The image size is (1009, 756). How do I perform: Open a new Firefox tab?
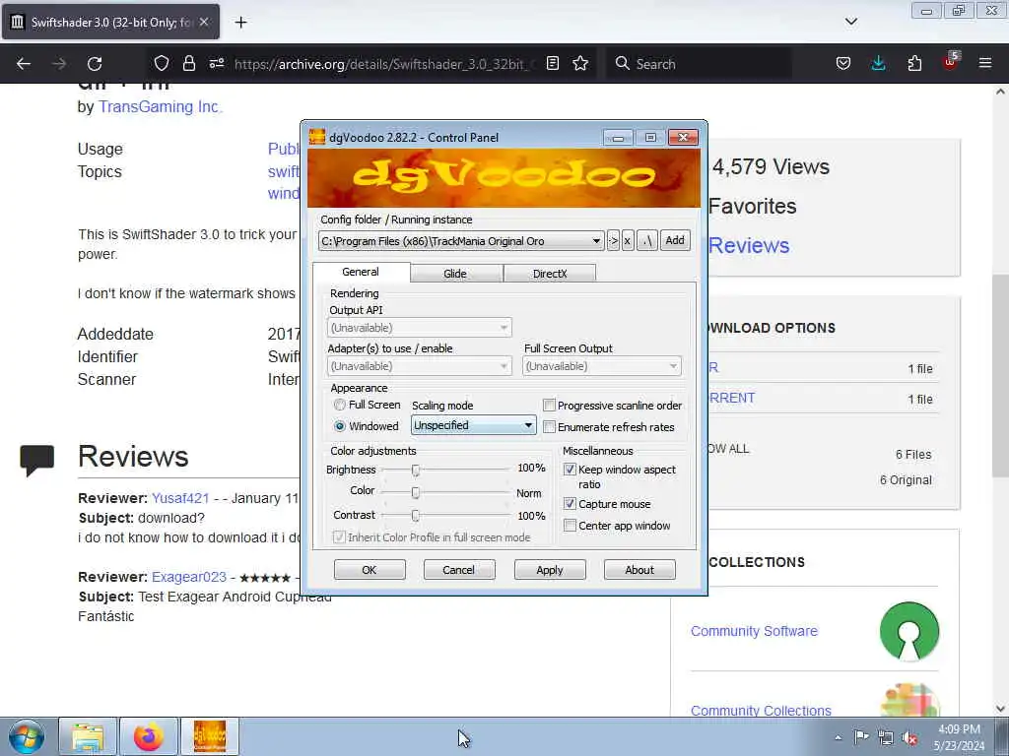(x=240, y=23)
